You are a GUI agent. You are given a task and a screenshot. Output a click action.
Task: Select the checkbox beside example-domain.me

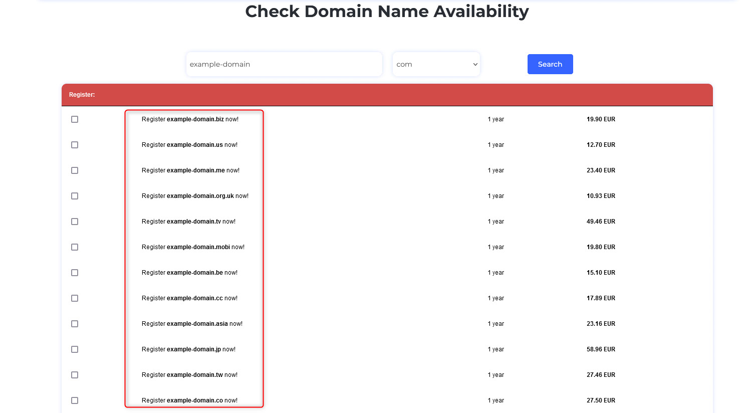(74, 170)
